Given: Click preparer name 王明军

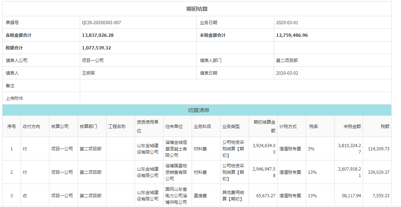Looking at the screenshot, I should tap(88, 73).
